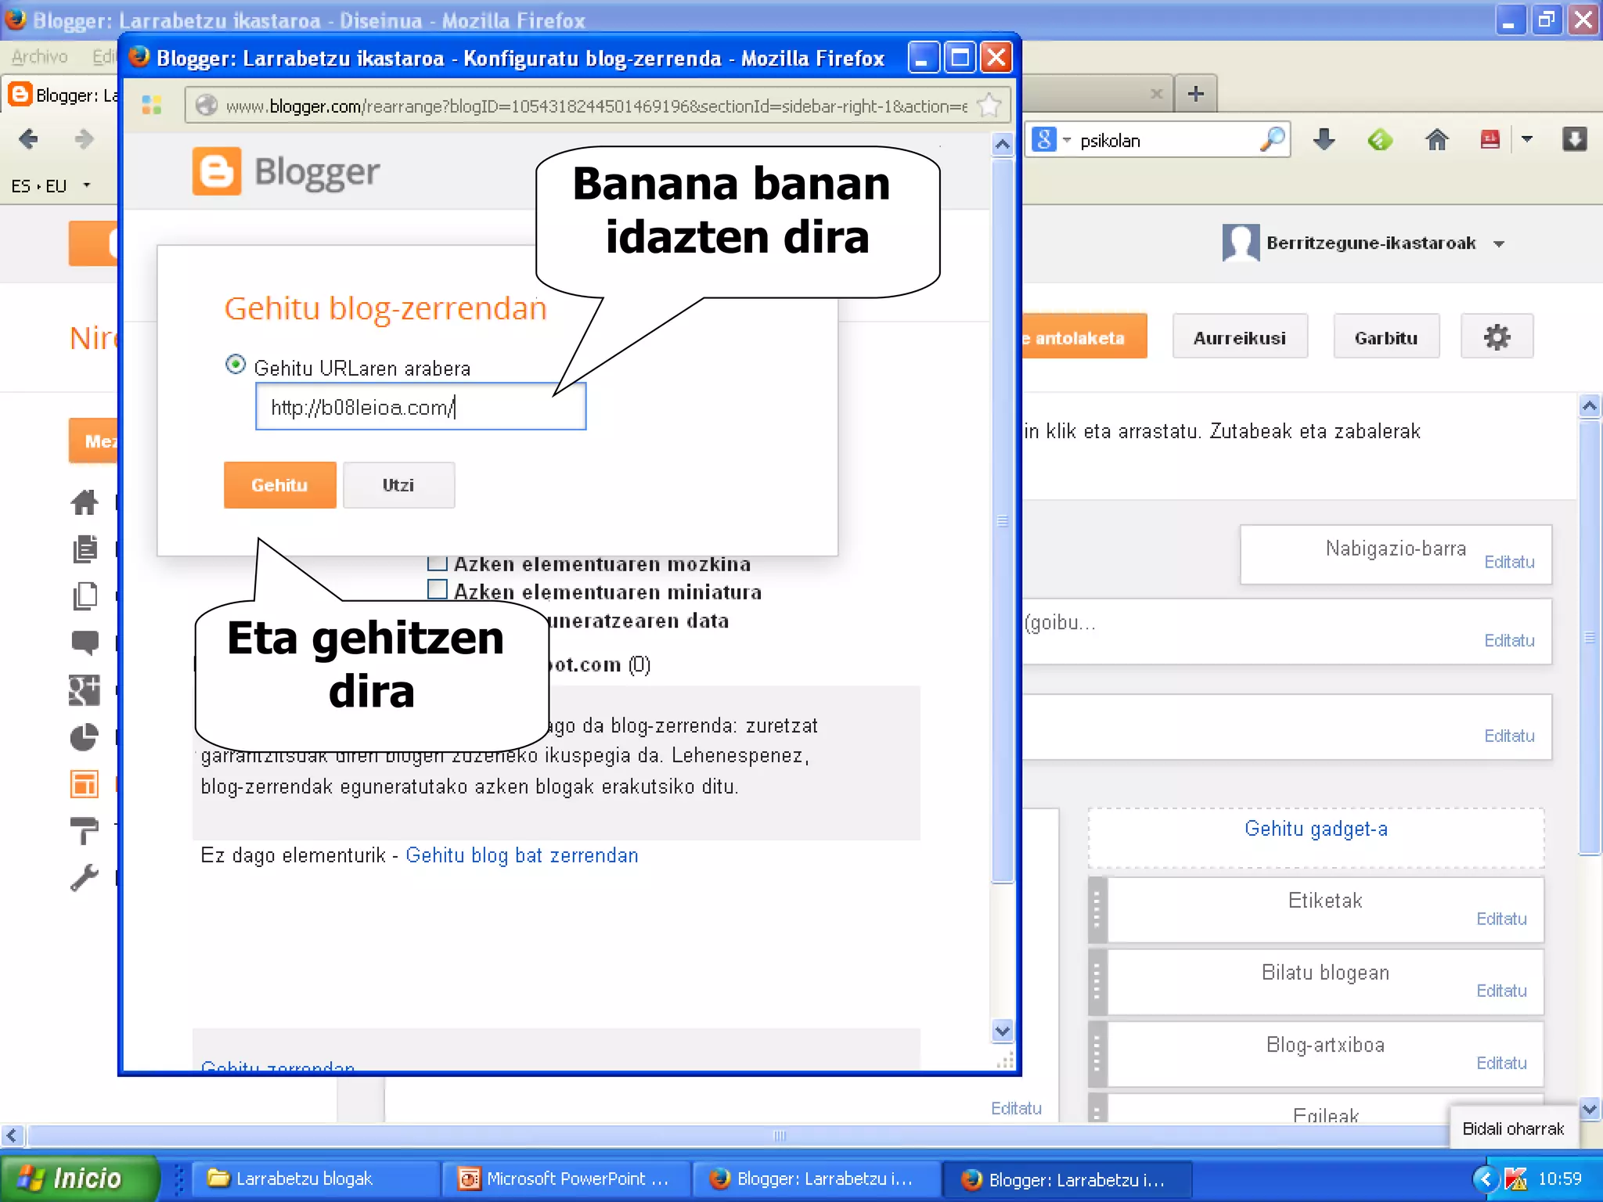Click the blog URL input field
1603x1202 pixels.
point(420,407)
